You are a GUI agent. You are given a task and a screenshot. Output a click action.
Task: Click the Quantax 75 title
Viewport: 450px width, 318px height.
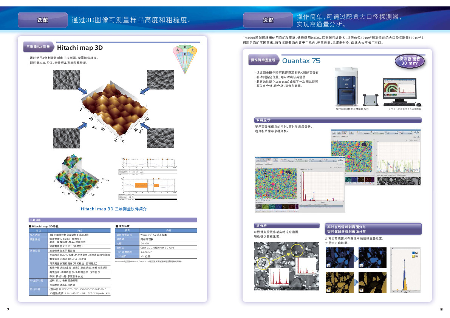tap(302, 61)
